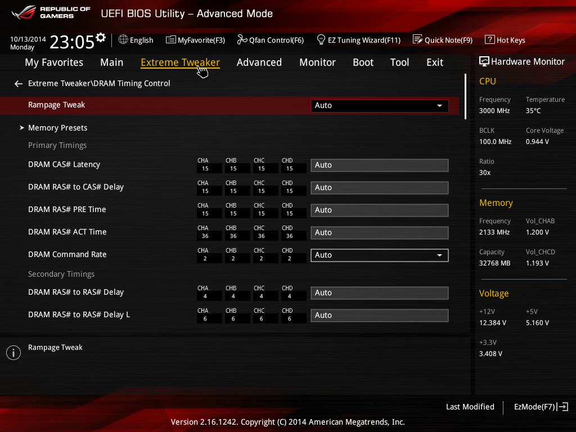The image size is (576, 432).
Task: Click the DRAM RAS# to RAS# Delay L field
Action: click(380, 315)
